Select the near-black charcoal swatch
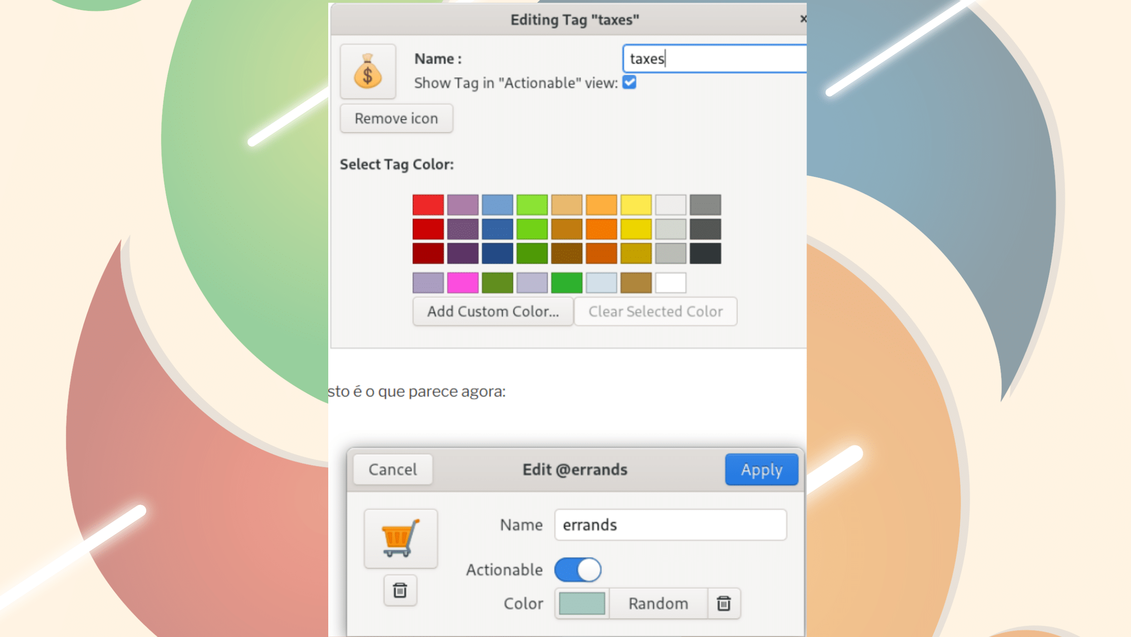 pyautogui.click(x=705, y=253)
